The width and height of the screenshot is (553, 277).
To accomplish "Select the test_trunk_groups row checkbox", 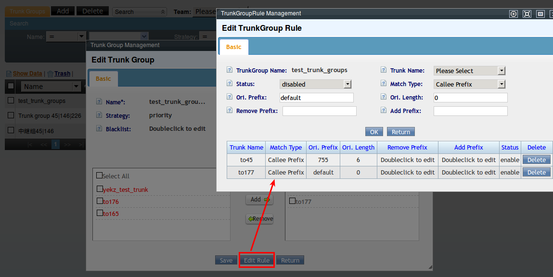I will point(11,101).
